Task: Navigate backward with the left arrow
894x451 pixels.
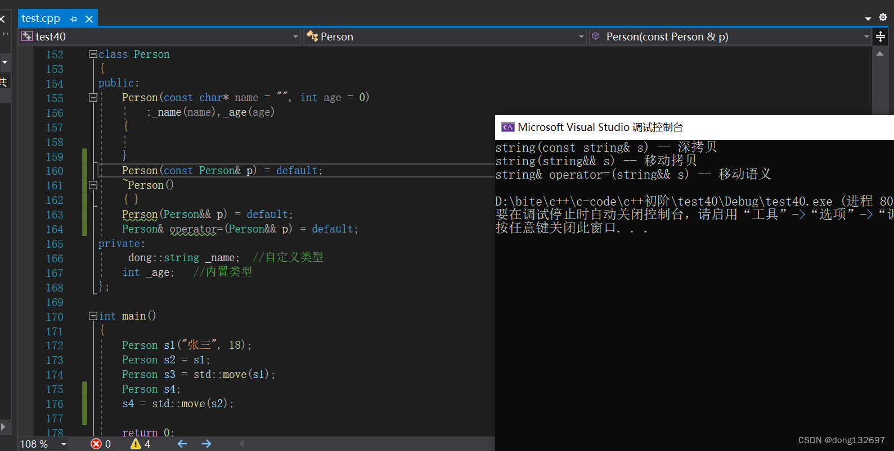Action: (182, 444)
